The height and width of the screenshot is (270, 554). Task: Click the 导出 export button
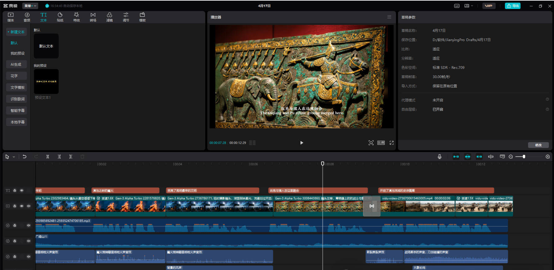pyautogui.click(x=513, y=6)
